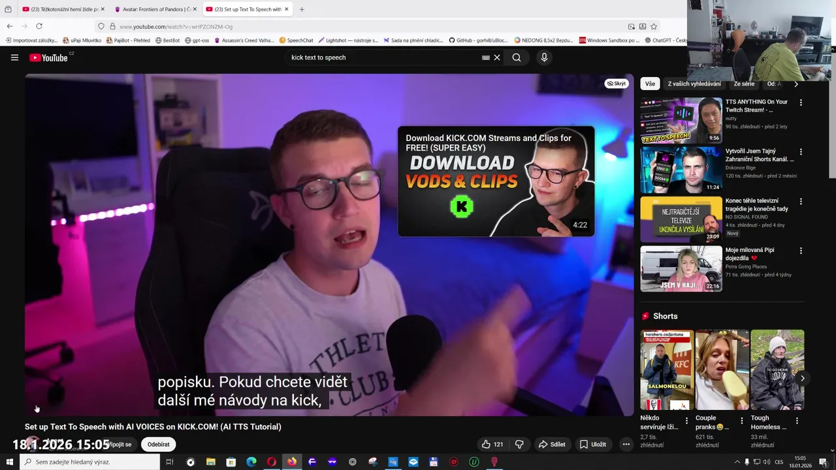Screen dimensions: 836x470
Task: Select the Z vašich vyhledávání chip
Action: pos(694,84)
